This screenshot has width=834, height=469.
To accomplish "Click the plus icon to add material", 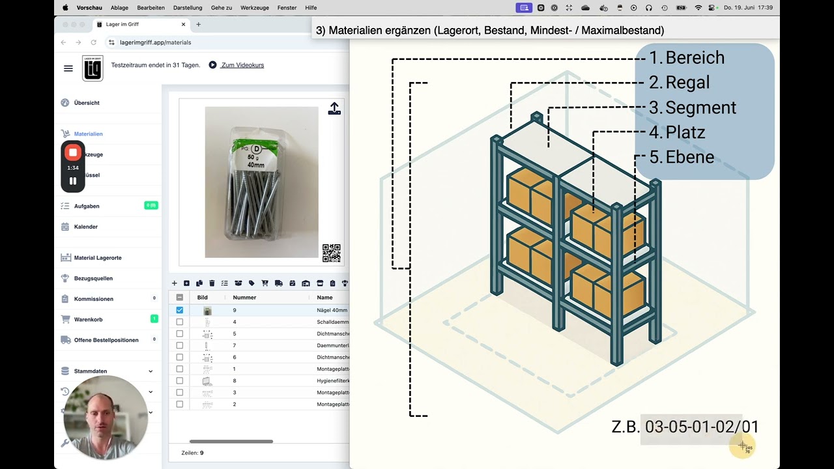I will (174, 283).
